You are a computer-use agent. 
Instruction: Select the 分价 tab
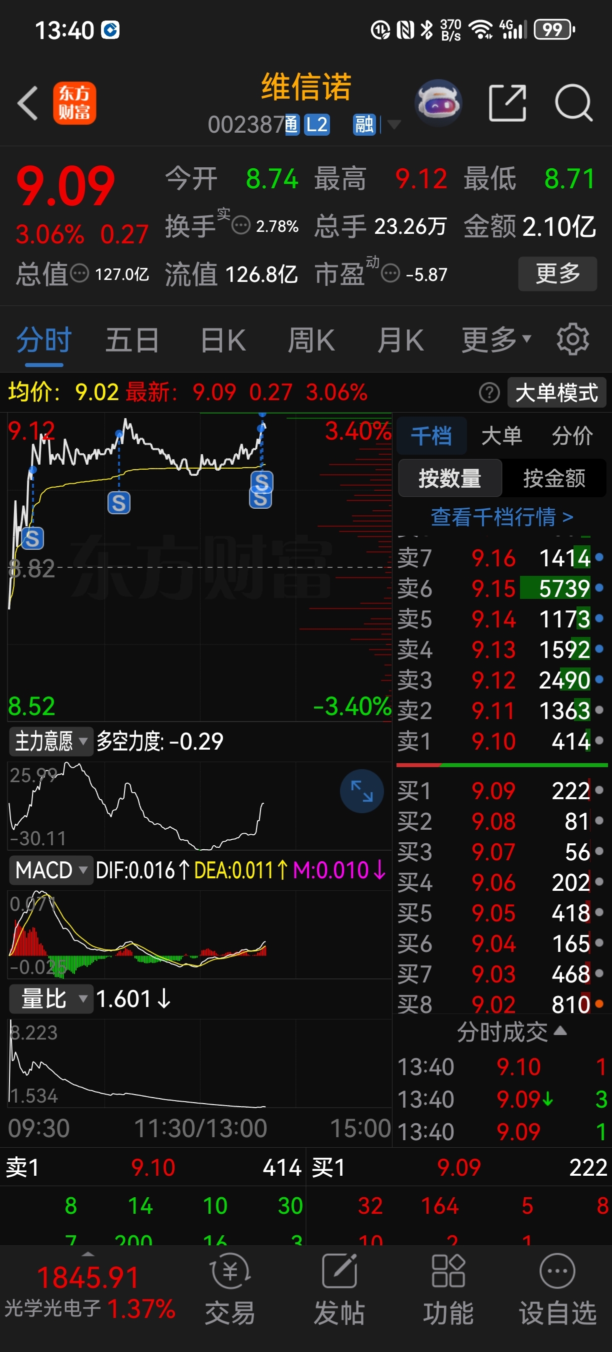[572, 436]
